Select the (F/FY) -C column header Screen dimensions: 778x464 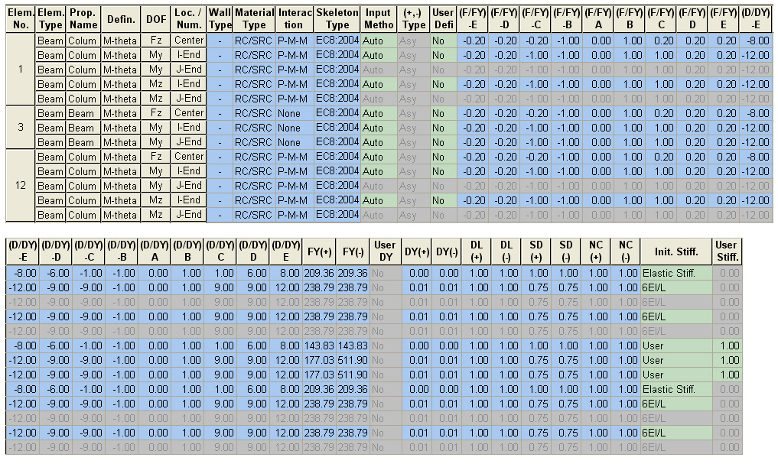(x=535, y=19)
